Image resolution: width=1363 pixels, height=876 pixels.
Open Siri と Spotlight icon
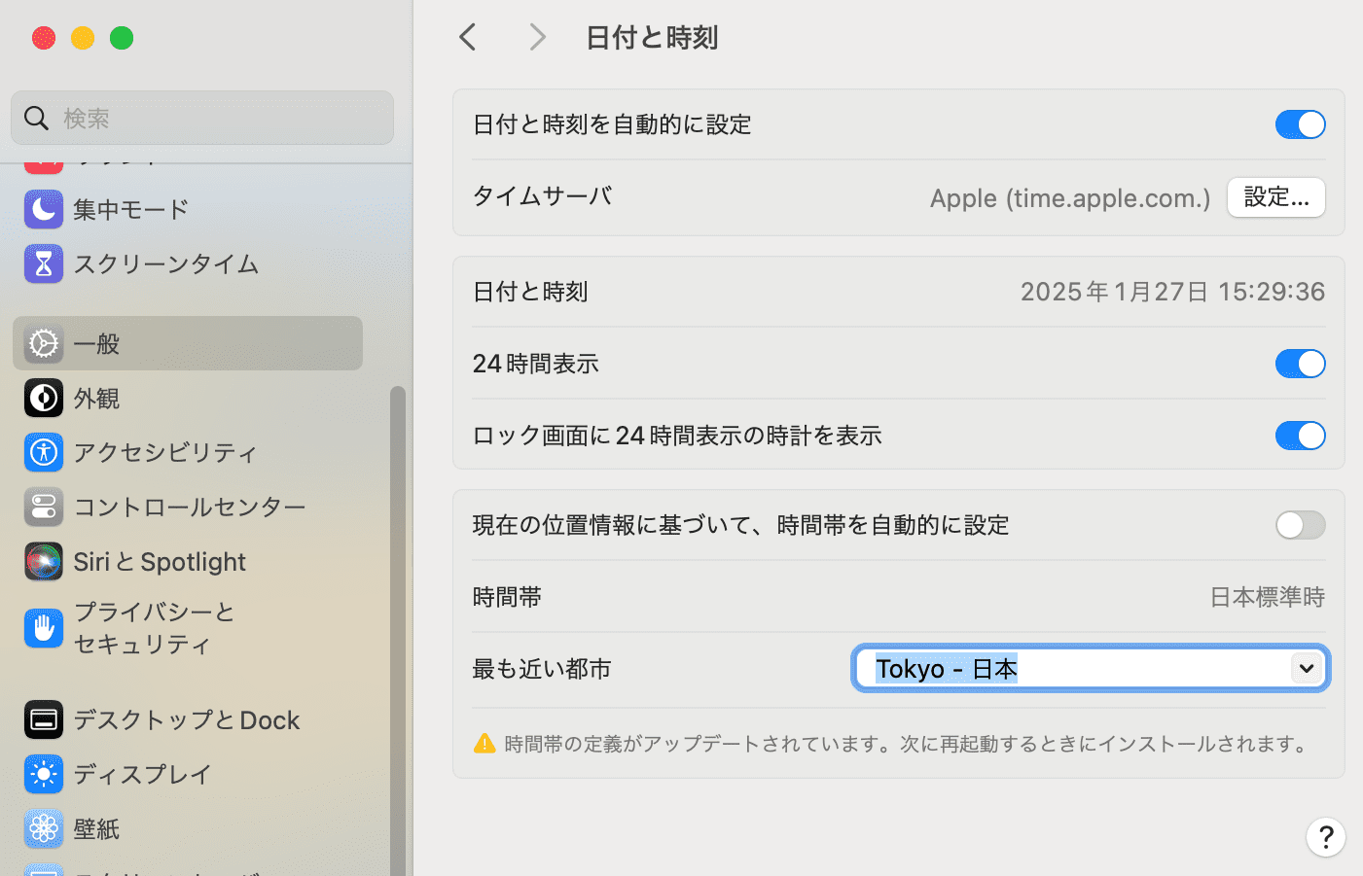click(x=44, y=561)
